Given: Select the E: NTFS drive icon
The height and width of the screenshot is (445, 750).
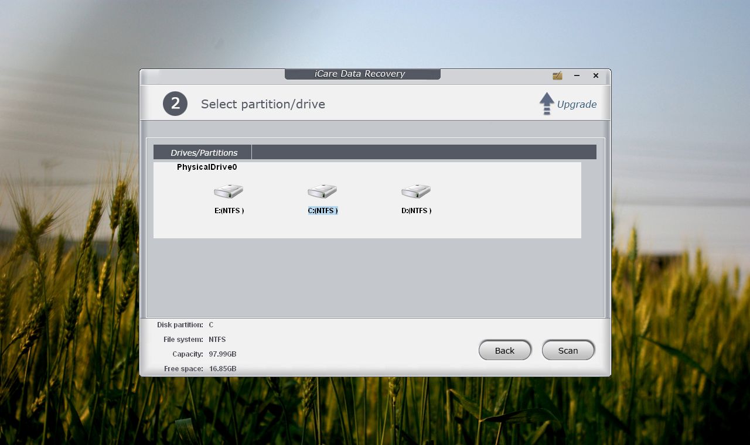Looking at the screenshot, I should (229, 191).
